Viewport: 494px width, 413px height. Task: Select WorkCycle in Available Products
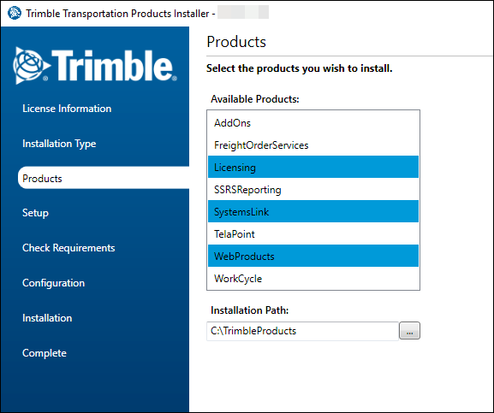[313, 279]
